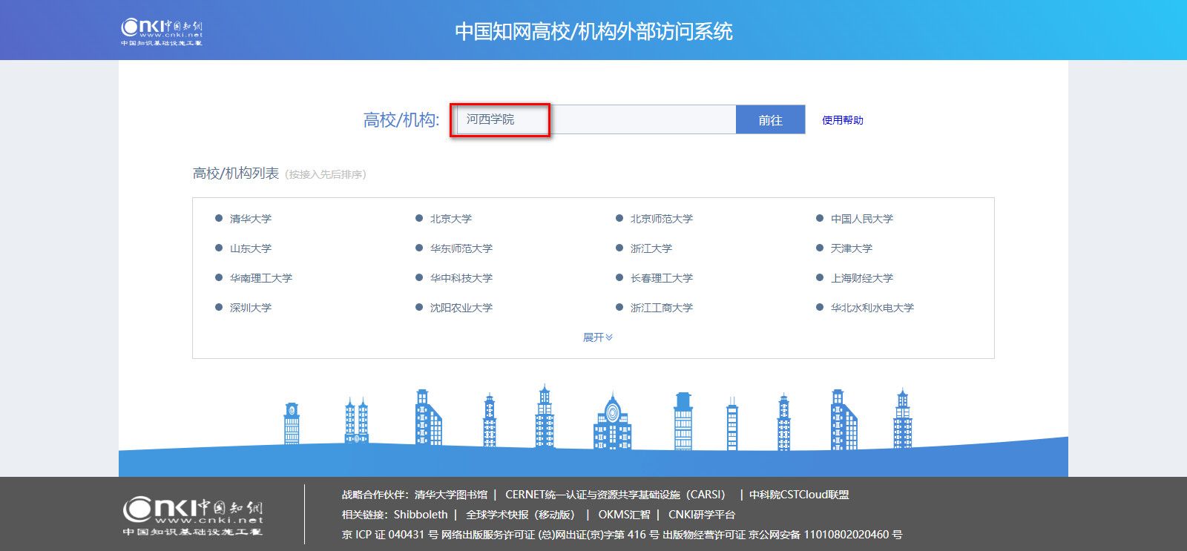The image size is (1187, 551).
Task: Click the CNKI logo in the footer
Action: pos(193,517)
